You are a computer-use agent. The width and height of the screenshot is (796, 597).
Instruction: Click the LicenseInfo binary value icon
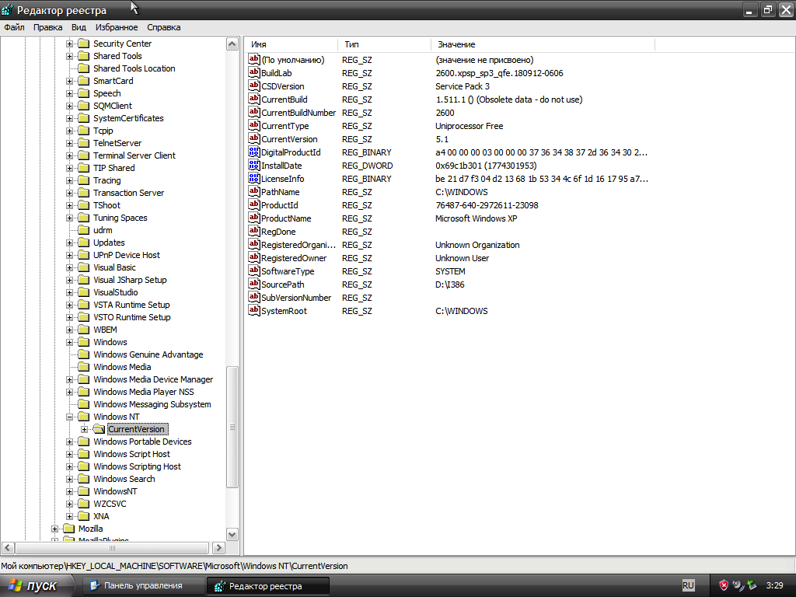click(254, 178)
